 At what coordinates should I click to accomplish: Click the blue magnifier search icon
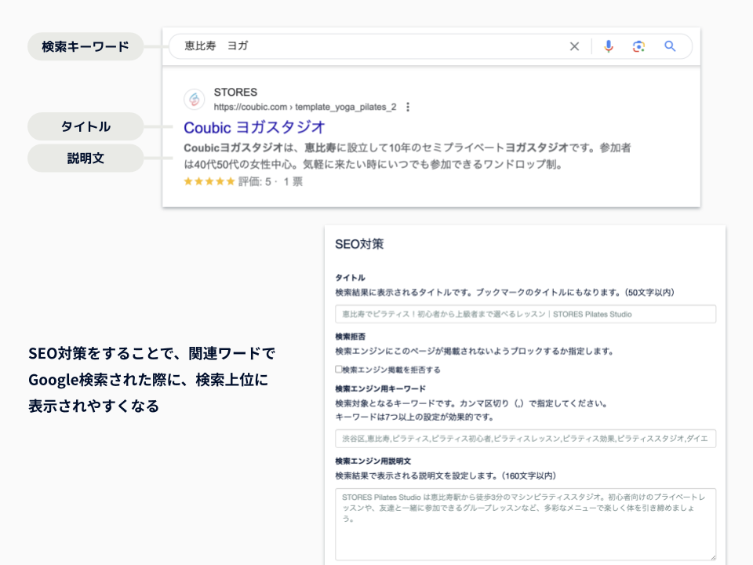tap(670, 46)
